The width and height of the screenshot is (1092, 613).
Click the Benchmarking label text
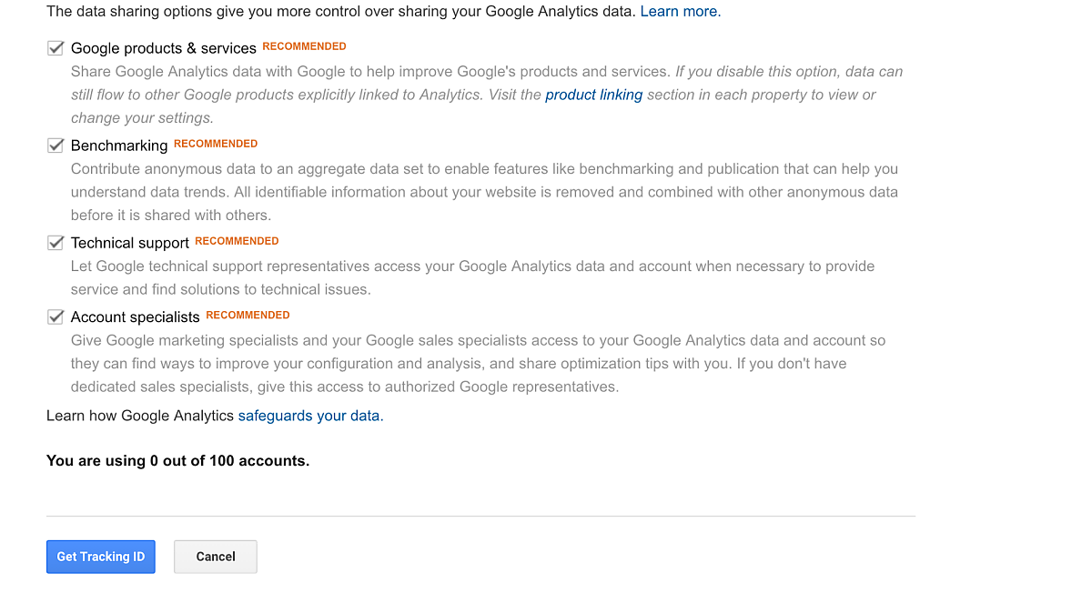pyautogui.click(x=119, y=146)
